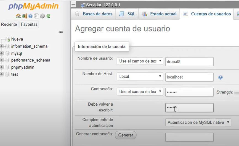Open Autenticación de MySQL nativo dropdown
239x146 pixels.
198,122
